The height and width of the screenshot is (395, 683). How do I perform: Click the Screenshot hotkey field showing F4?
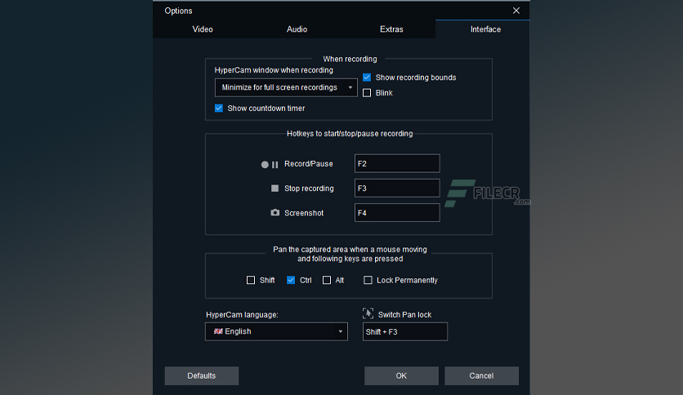click(x=397, y=213)
